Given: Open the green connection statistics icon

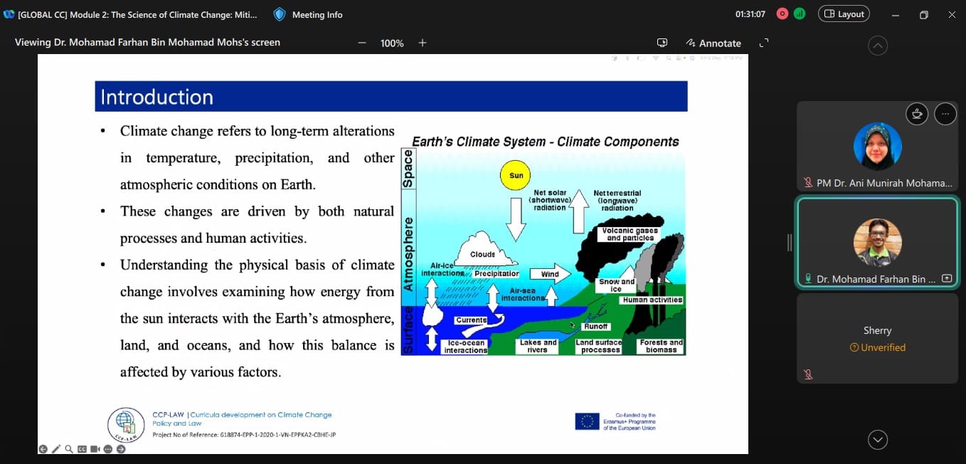Looking at the screenshot, I should coord(800,14).
